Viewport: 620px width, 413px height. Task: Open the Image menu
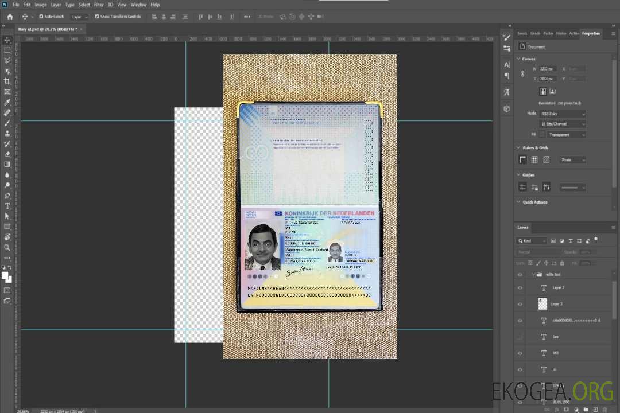(x=41, y=5)
